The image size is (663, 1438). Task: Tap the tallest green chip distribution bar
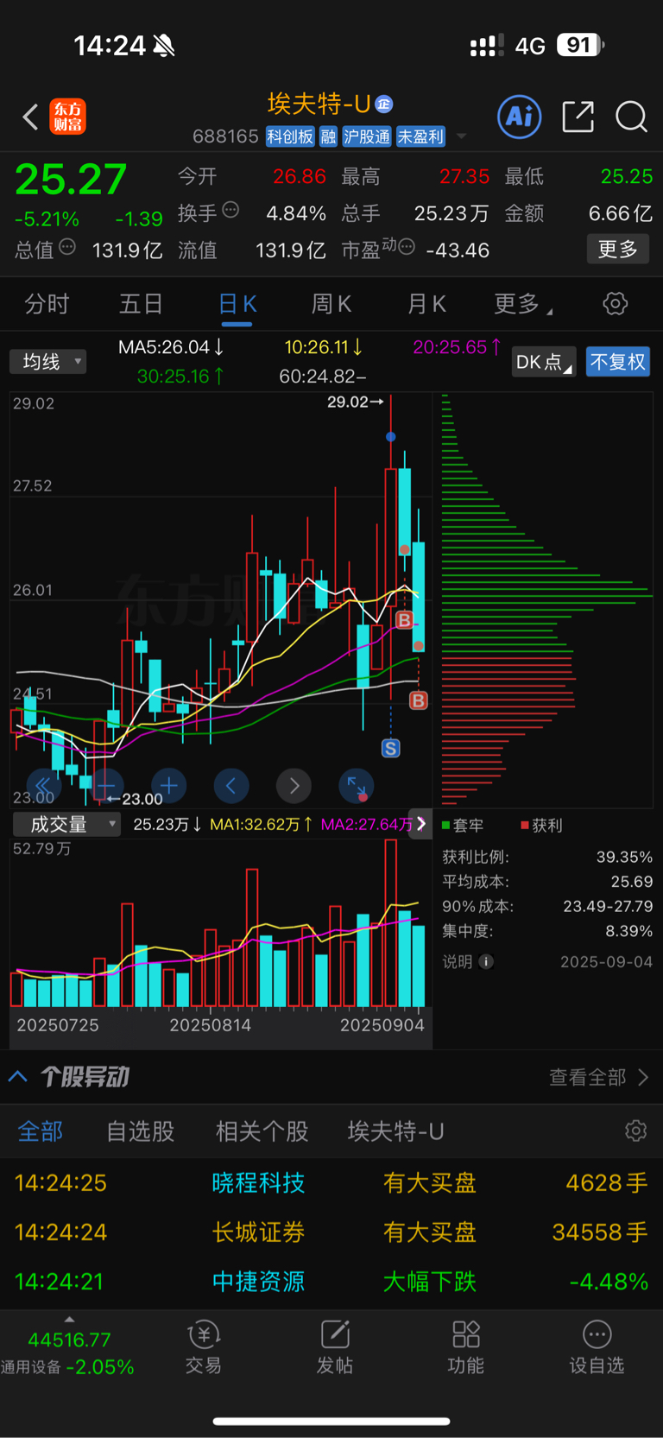(547, 596)
